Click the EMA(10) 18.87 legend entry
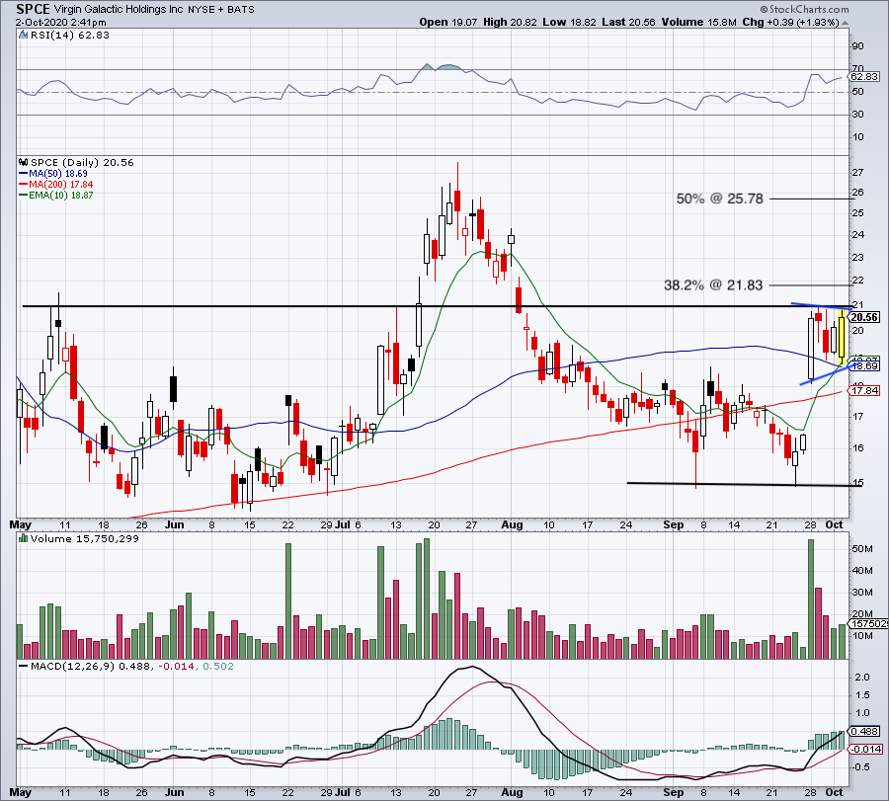 coord(55,195)
